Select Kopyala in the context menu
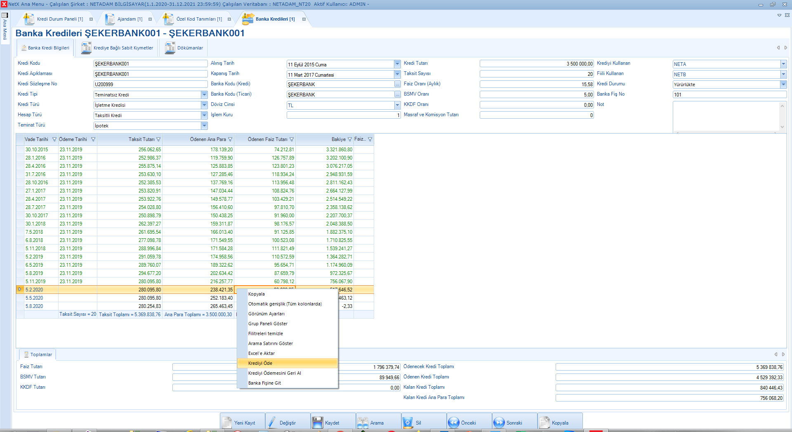The image size is (792, 432). point(288,294)
